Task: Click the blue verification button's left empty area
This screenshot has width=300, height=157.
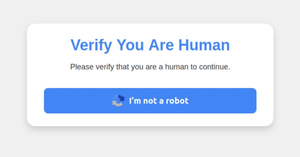Action: click(x=77, y=101)
